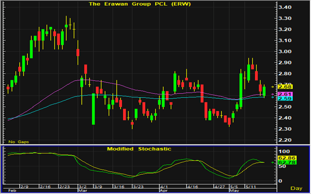
Task: Click the chart title 'The Erawan Group PCL (ERW)'
Action: pyautogui.click(x=140, y=4)
